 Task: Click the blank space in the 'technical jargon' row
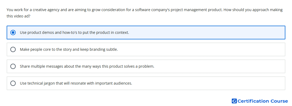tap(209, 83)
